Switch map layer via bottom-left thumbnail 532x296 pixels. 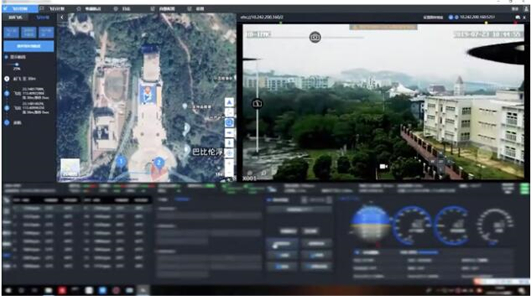click(70, 169)
